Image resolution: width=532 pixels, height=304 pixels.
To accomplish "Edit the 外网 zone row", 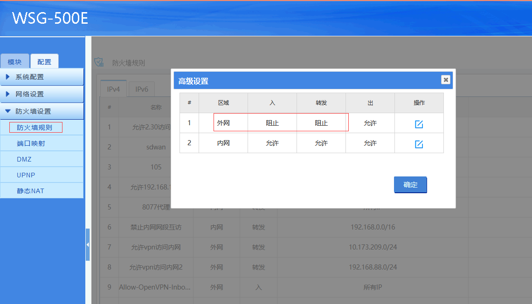I will (x=419, y=124).
